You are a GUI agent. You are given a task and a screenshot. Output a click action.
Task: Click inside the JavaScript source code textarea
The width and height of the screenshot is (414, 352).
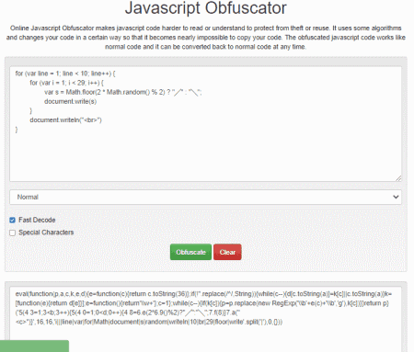(205, 124)
